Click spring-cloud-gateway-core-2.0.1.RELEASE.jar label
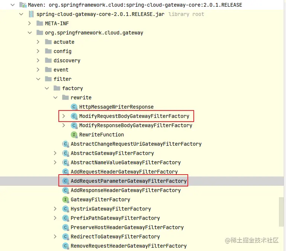Screen dimensions: 286x251 point(100,14)
